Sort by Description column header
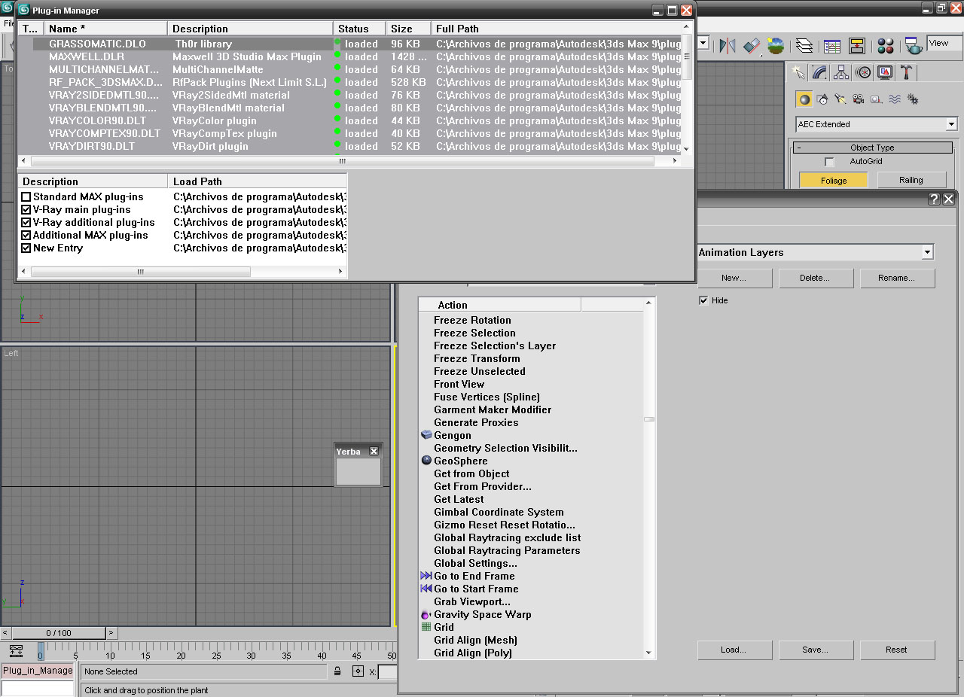The height and width of the screenshot is (697, 964). coord(250,29)
